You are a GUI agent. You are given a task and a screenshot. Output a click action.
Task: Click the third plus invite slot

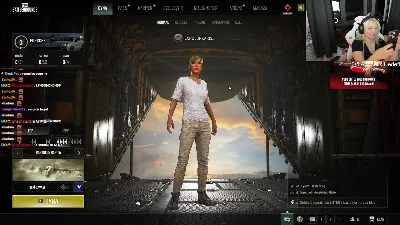point(340,219)
